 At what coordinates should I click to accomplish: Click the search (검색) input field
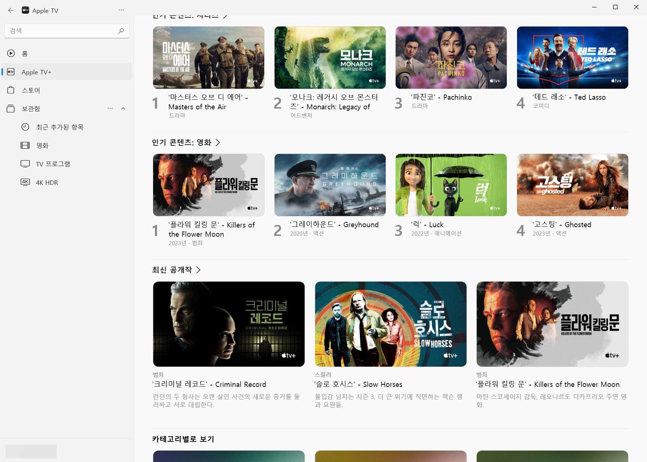67,31
